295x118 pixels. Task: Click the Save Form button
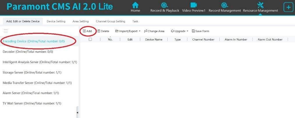point(200,31)
